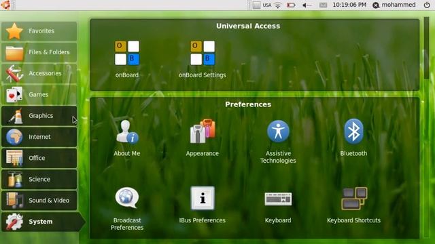
Task: Select the Files & Folders category
Action: [x=39, y=52]
